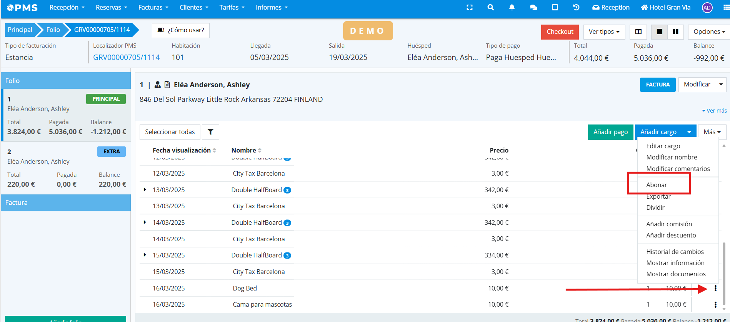Click the Añadir pago button
This screenshot has width=730, height=322.
610,132
